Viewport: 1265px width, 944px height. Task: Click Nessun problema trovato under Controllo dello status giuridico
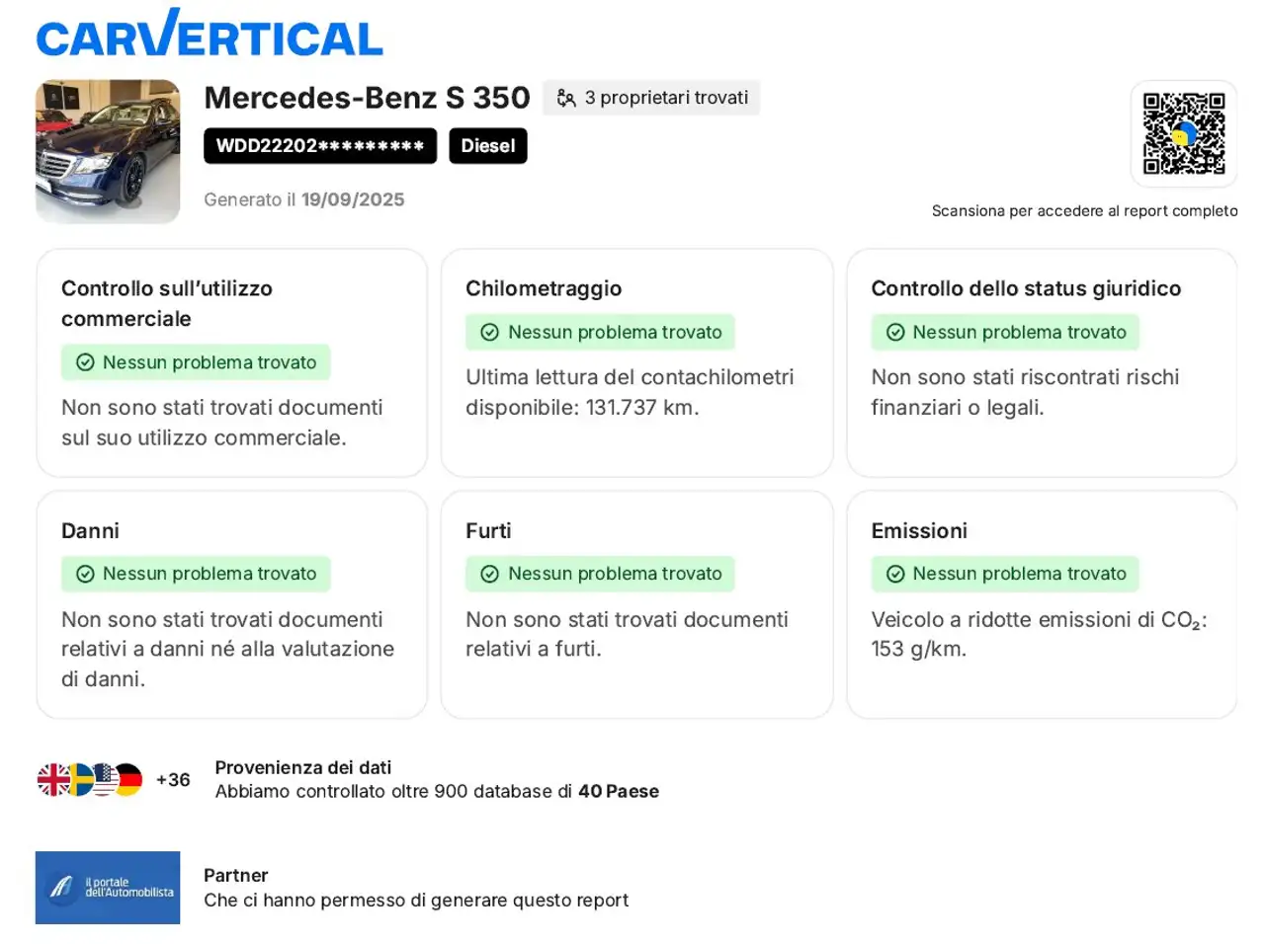1005,333
